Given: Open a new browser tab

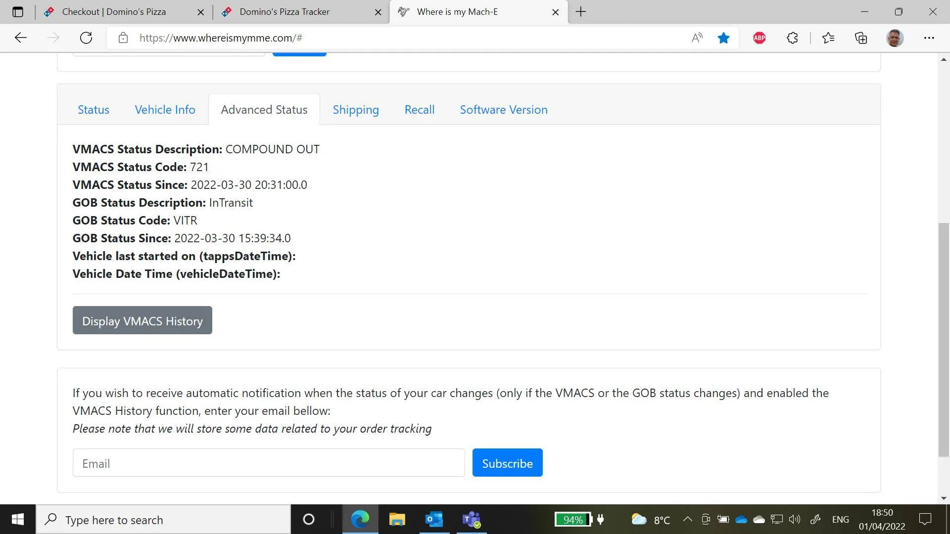Looking at the screenshot, I should (x=581, y=12).
